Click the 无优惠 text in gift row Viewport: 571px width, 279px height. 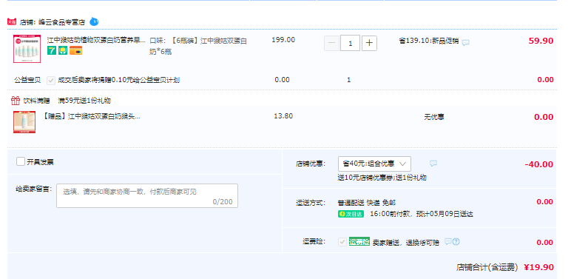pyautogui.click(x=433, y=117)
